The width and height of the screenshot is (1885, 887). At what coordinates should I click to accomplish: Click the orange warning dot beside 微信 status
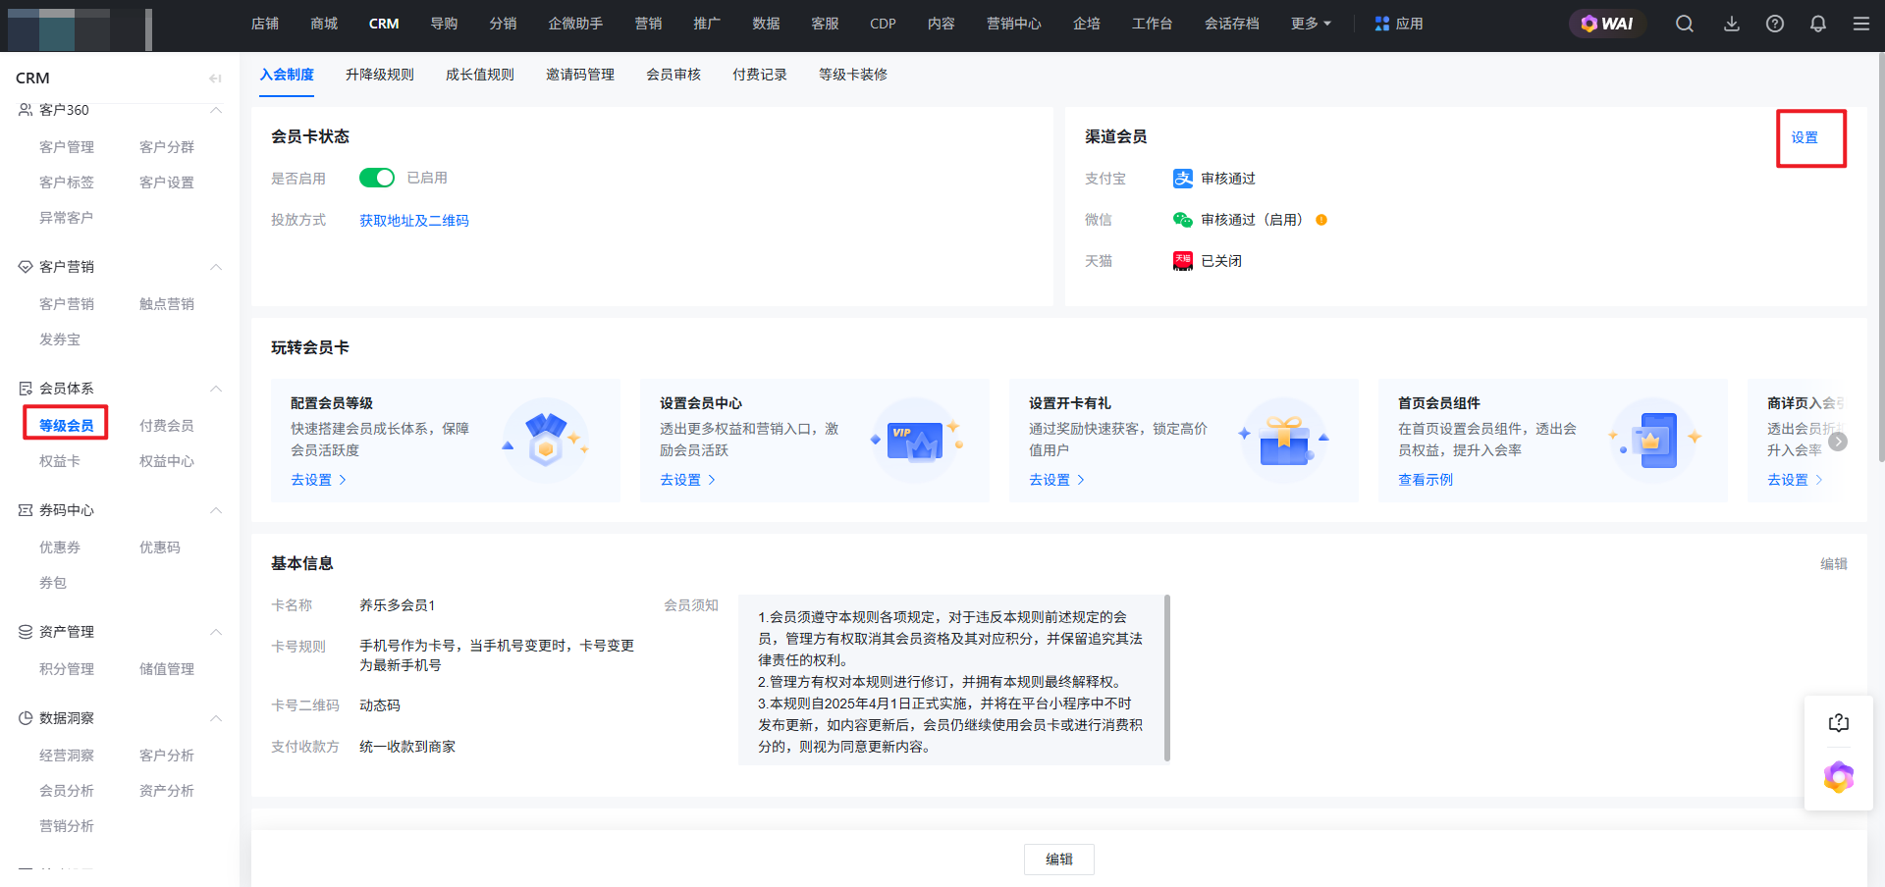(1321, 220)
